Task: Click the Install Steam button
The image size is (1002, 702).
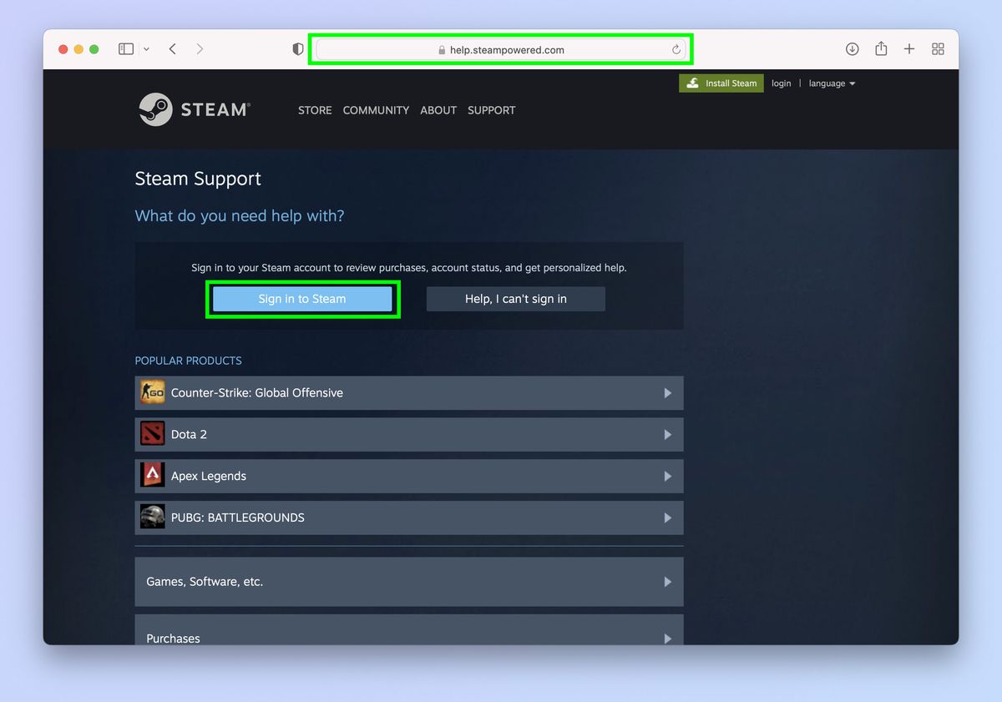Action: pyautogui.click(x=721, y=83)
